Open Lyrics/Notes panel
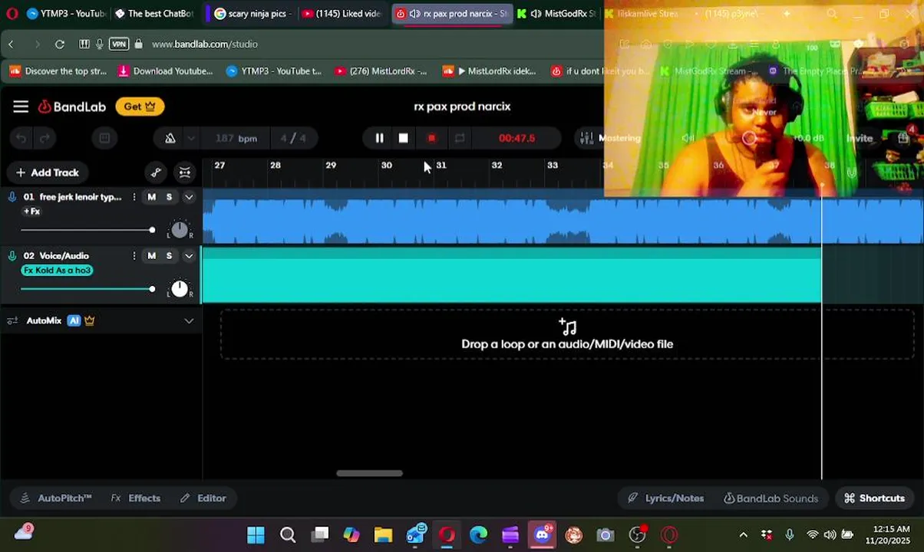 [x=665, y=498]
